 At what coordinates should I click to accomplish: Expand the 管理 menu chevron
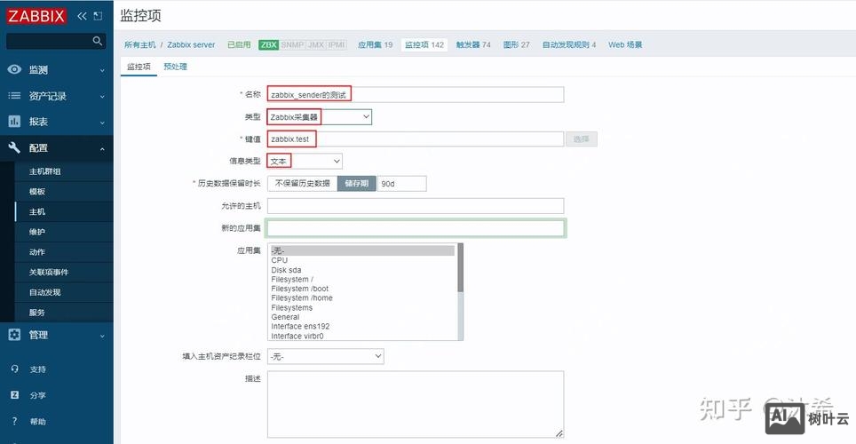[102, 336]
